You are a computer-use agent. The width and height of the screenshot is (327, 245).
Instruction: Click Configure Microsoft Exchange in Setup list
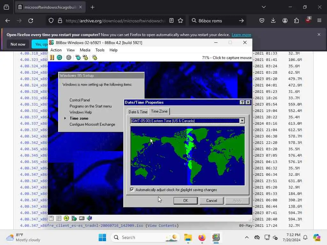92,124
